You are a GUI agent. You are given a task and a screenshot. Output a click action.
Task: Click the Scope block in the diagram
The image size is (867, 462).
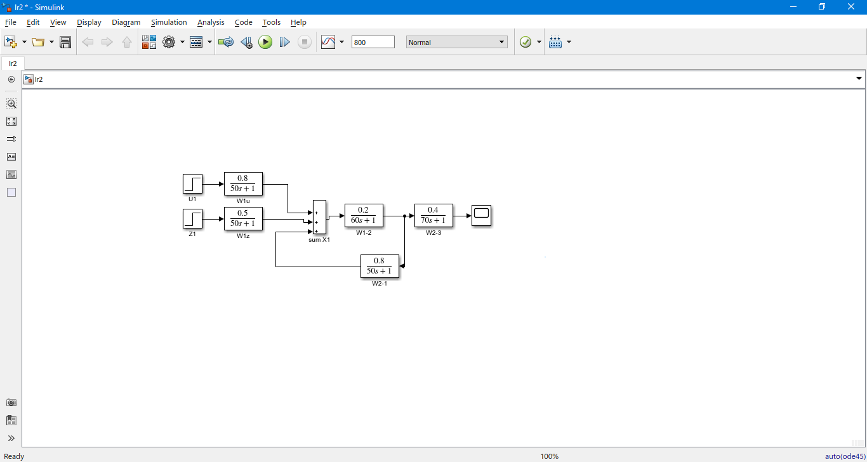coord(481,215)
